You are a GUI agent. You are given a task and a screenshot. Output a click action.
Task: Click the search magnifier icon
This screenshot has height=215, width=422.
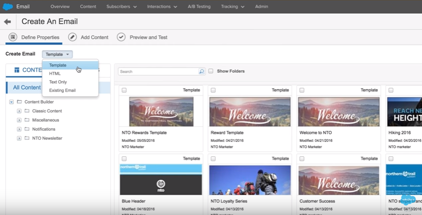click(202, 72)
